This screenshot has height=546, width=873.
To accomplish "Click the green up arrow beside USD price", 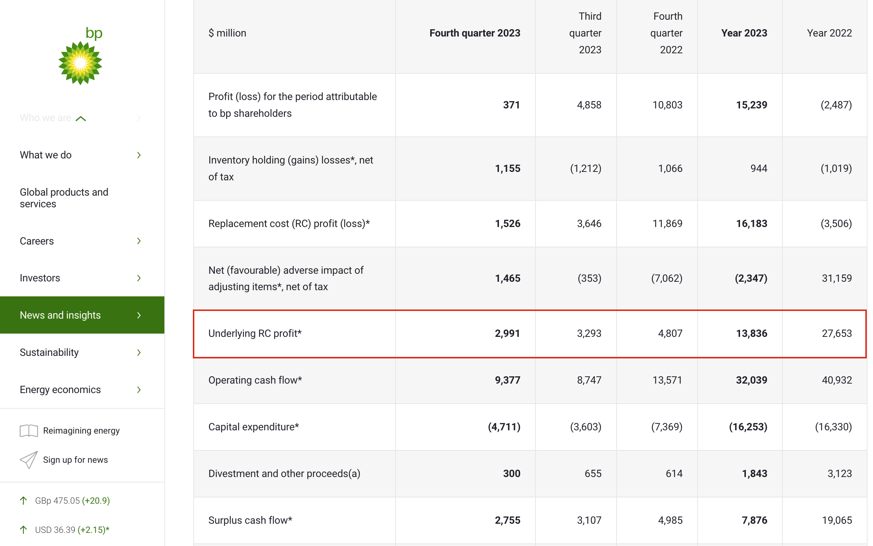I will click(23, 530).
